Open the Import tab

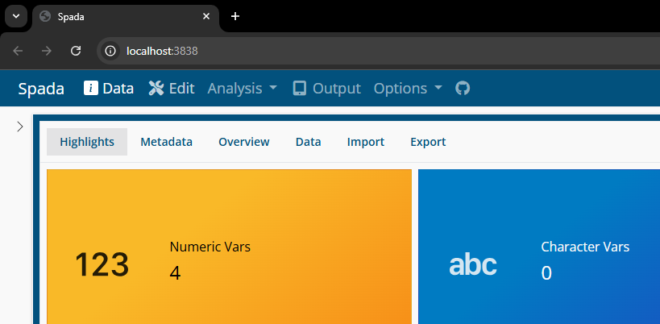(365, 142)
